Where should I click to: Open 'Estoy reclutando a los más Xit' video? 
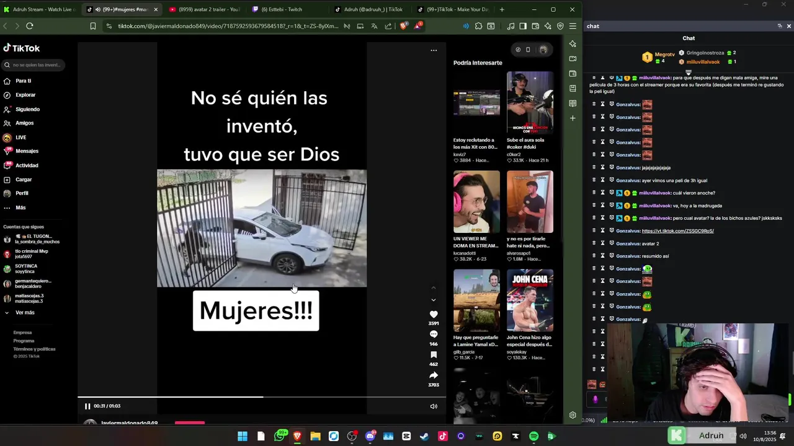[476, 103]
